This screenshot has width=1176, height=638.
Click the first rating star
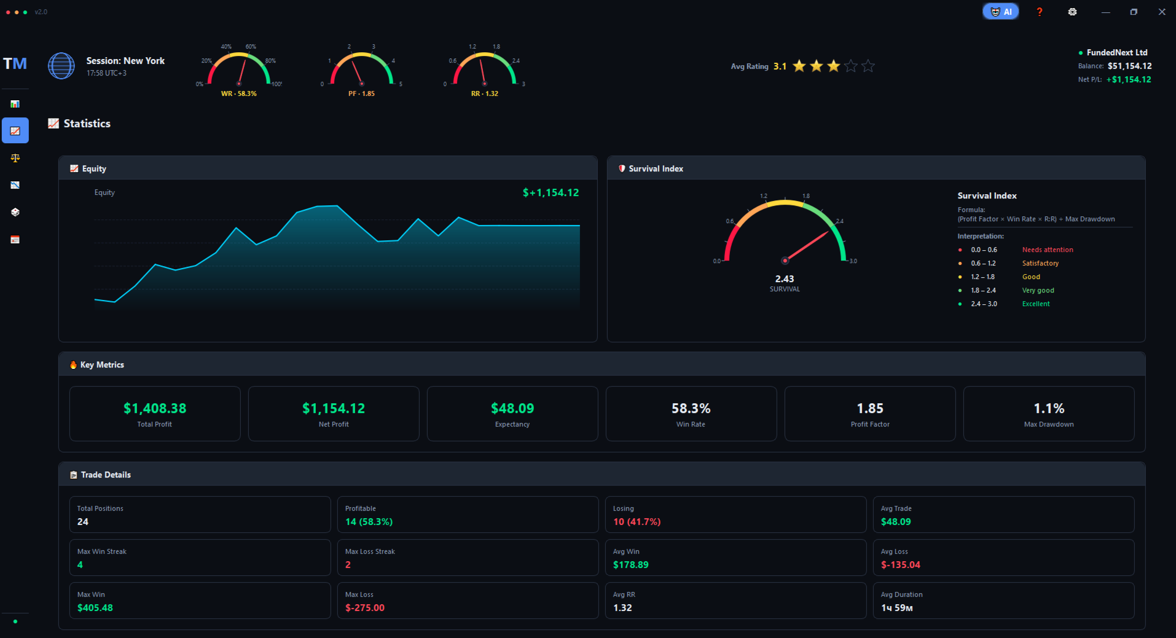tap(799, 66)
